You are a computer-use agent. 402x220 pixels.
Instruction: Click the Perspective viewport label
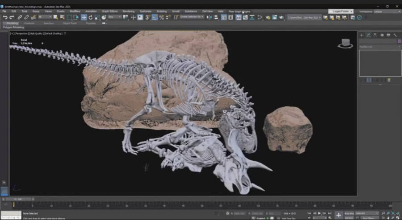click(x=22, y=33)
